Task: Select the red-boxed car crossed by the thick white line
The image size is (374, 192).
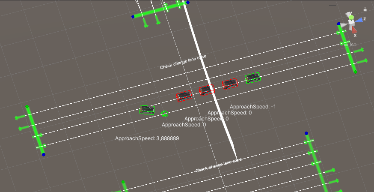Action: tap(207, 90)
